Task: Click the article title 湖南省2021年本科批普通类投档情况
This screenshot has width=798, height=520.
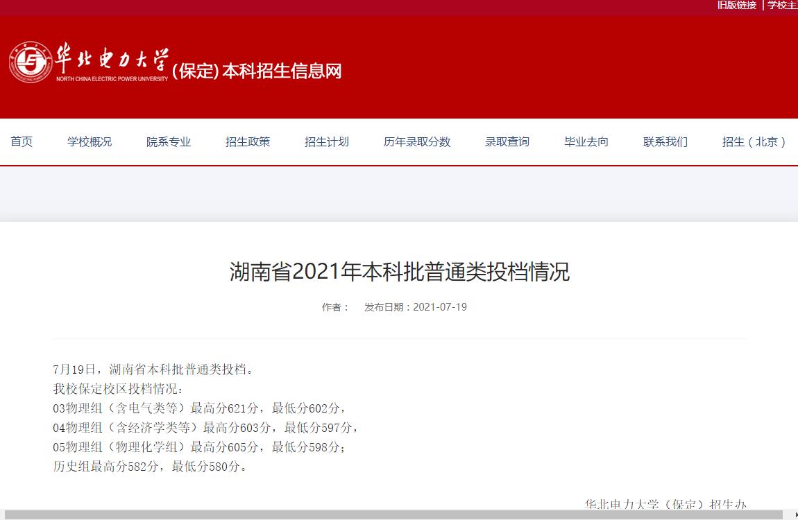Action: coord(400,271)
